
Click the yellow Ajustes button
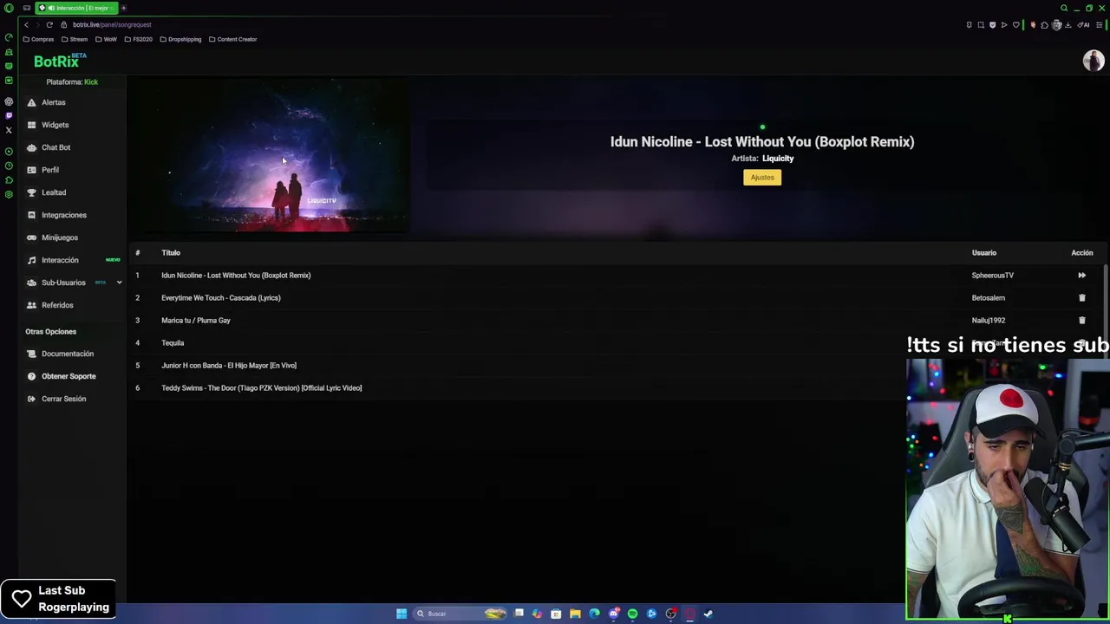[762, 177]
